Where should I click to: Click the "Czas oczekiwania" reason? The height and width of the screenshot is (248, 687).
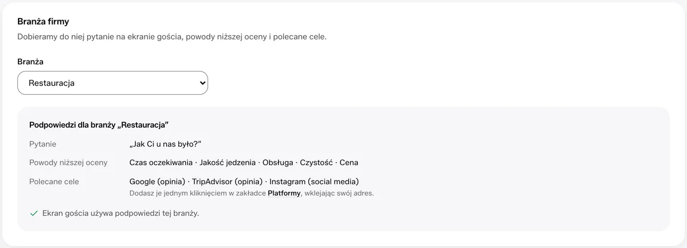click(161, 163)
